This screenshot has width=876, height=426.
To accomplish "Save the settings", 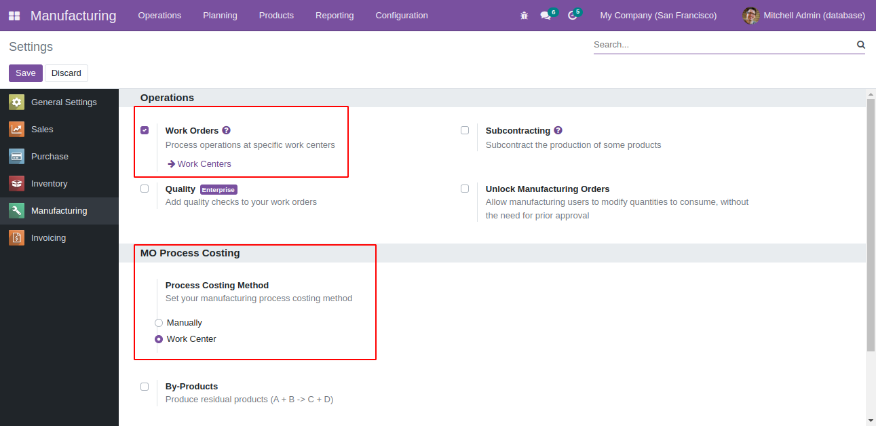I will (26, 73).
